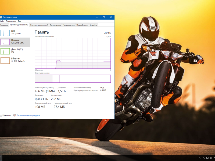This screenshot has height=161, width=215.
Task: Click the Использование памяти graph caption
Action: click(44, 36)
